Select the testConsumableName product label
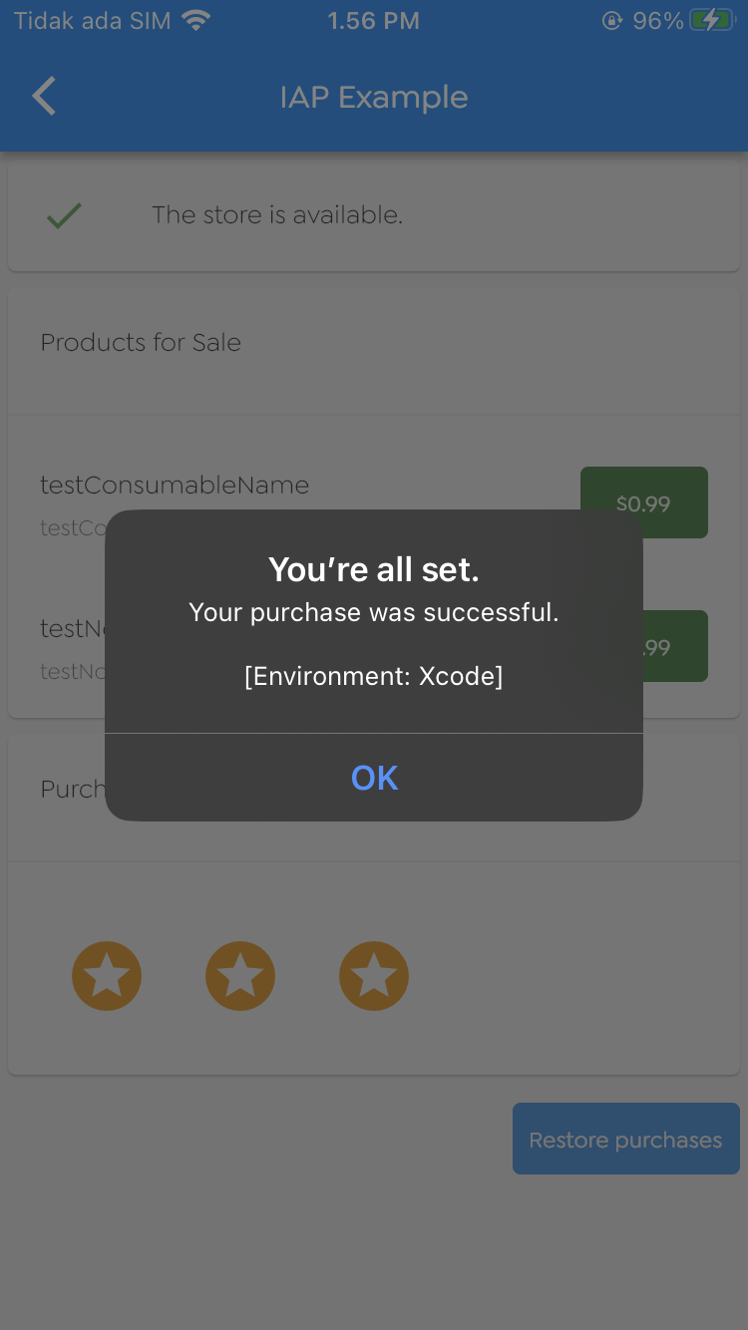The height and width of the screenshot is (1330, 748). coord(175,486)
